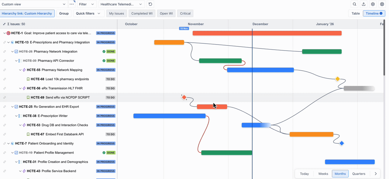Viewport: 389px width, 179px height.
Task: Open timeline view settings via the gear icon
Action: [373, 4]
